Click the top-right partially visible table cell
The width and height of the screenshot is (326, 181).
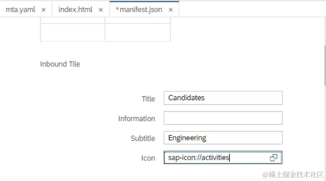137,20
